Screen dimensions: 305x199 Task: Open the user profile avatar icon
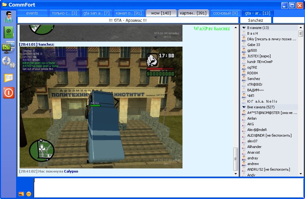pos(9,17)
